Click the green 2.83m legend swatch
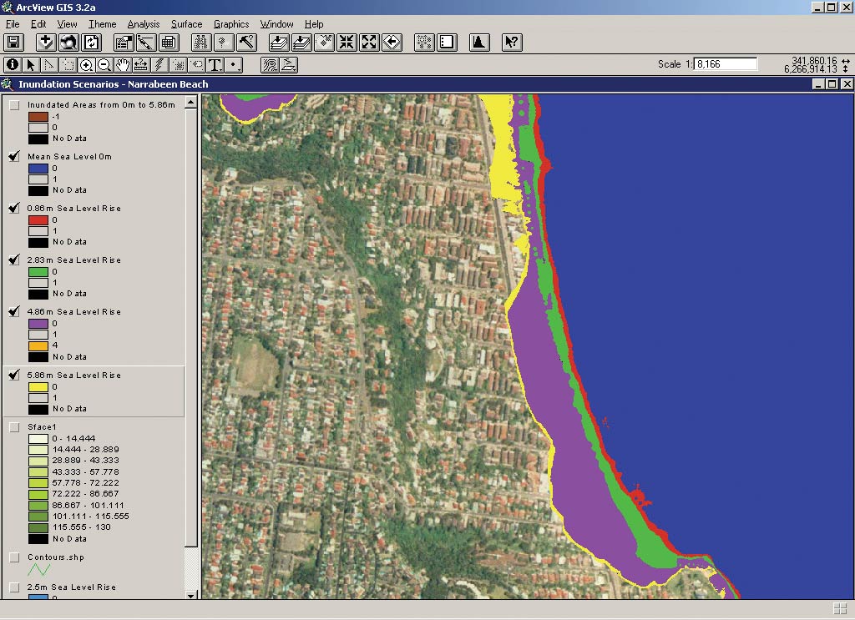This screenshot has width=855, height=620. pyautogui.click(x=38, y=272)
